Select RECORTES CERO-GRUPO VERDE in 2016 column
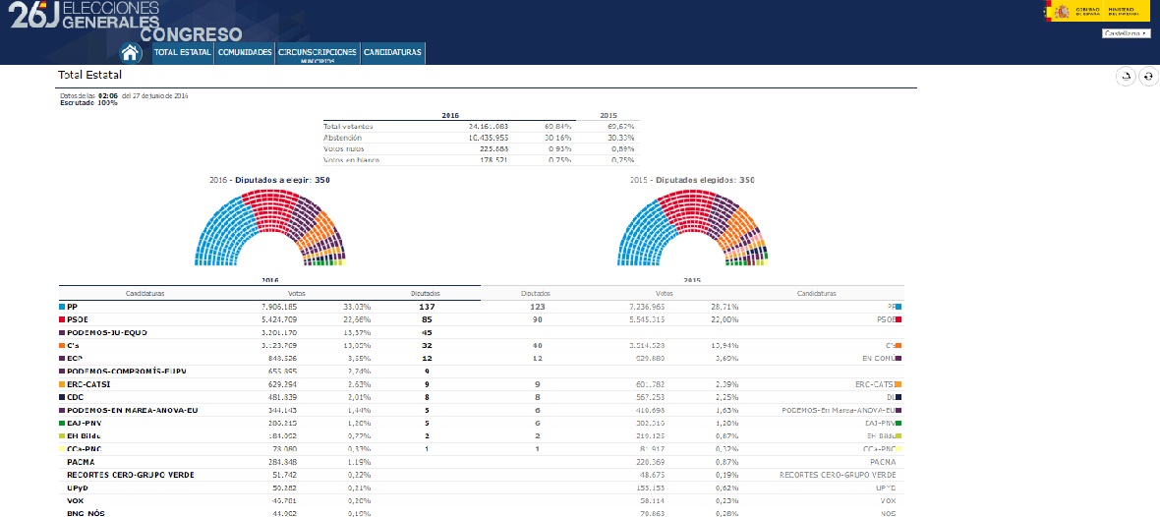The image size is (1160, 517). (130, 475)
